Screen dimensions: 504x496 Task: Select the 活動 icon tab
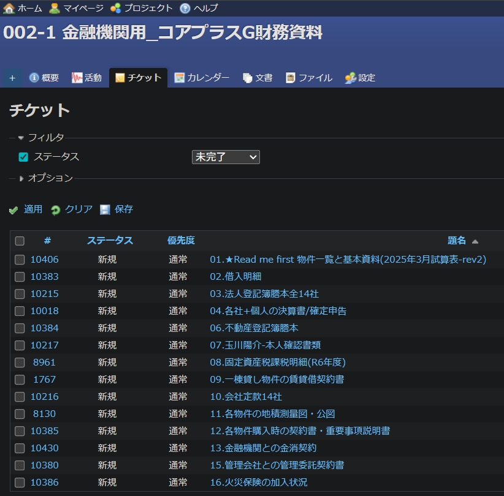coord(76,78)
